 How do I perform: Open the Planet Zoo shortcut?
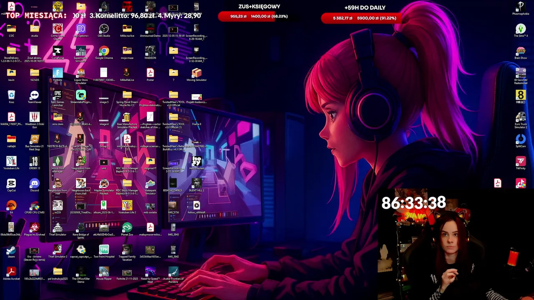click(127, 229)
